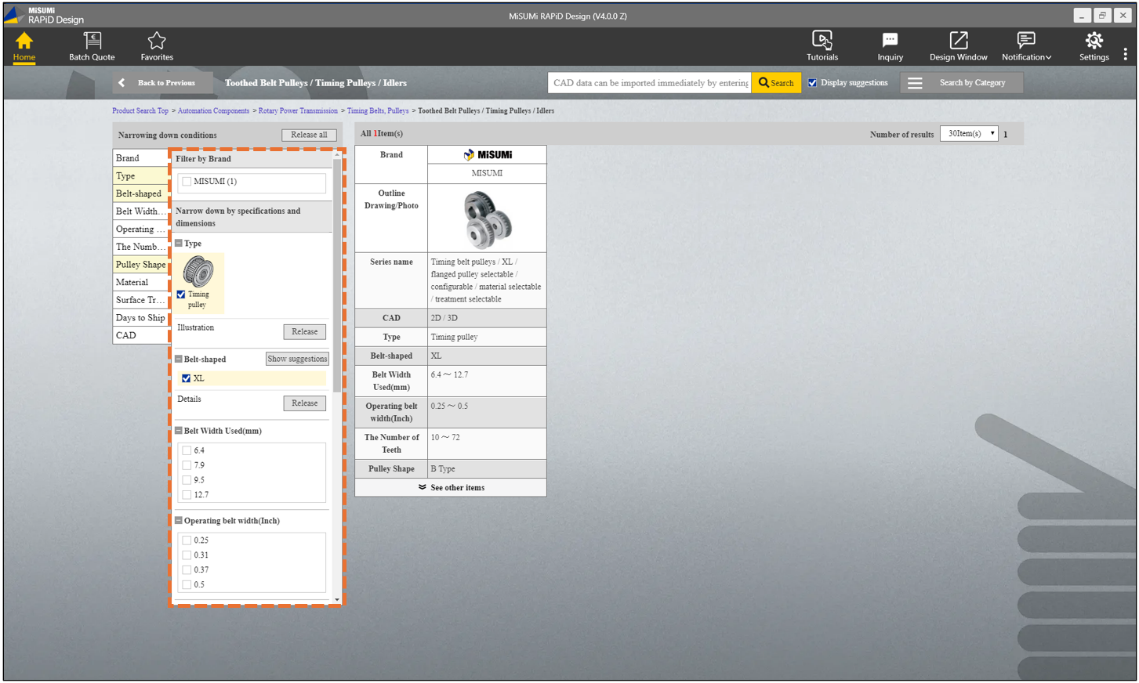Tick the 6.4 belt width checkbox
1139x683 pixels.
(x=187, y=450)
